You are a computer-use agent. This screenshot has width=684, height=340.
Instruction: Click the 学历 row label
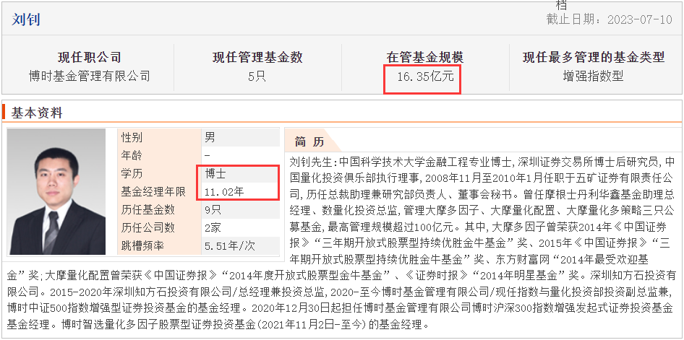click(132, 174)
